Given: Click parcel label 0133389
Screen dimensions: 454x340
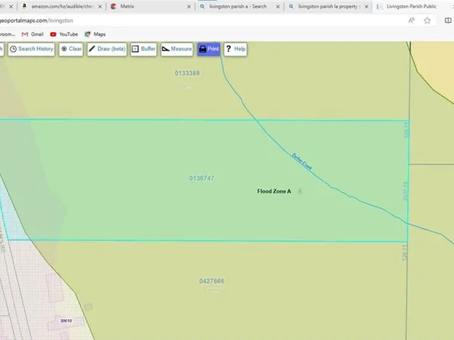Looking at the screenshot, I should [187, 73].
